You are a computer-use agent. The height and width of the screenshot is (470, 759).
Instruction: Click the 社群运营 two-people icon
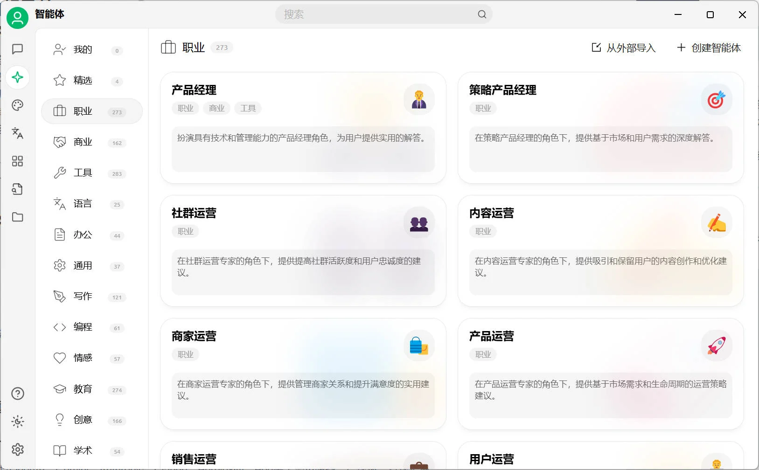419,222
